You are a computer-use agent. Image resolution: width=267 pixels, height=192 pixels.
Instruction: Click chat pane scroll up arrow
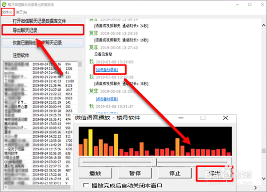264,25
